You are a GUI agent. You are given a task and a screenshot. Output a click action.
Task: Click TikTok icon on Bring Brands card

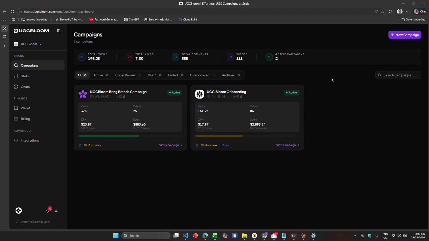pyautogui.click(x=124, y=97)
